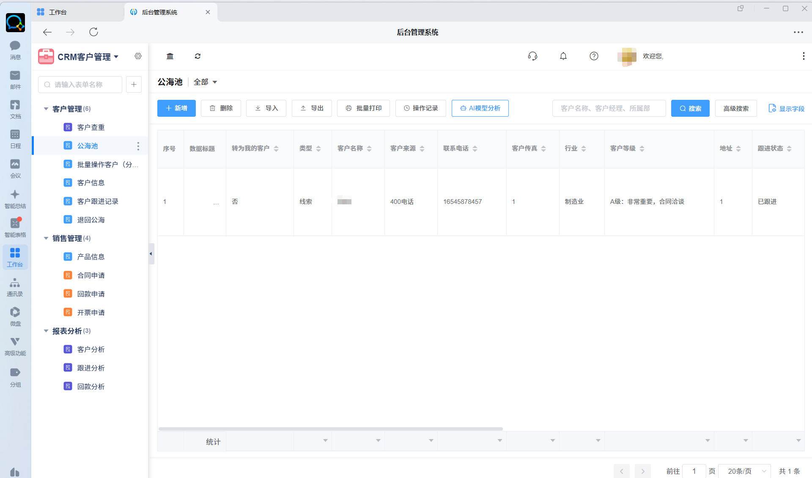Click the plus icon beside form search
812x478 pixels.
[134, 85]
